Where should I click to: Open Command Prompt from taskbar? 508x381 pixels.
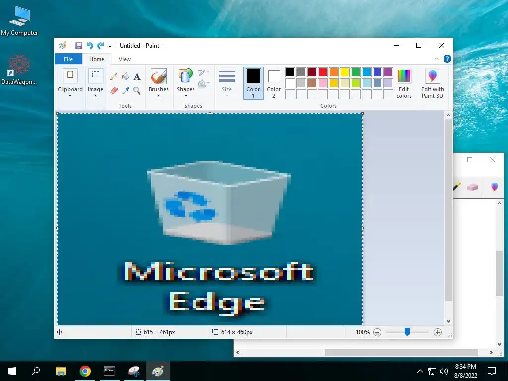(x=109, y=371)
